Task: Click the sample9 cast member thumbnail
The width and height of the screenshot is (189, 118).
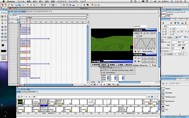Action: (x=20, y=101)
